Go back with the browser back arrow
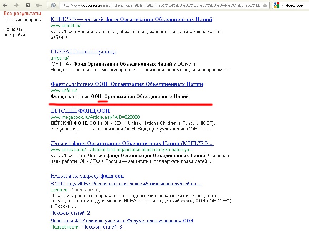This screenshot has width=309, height=231. (5, 5)
